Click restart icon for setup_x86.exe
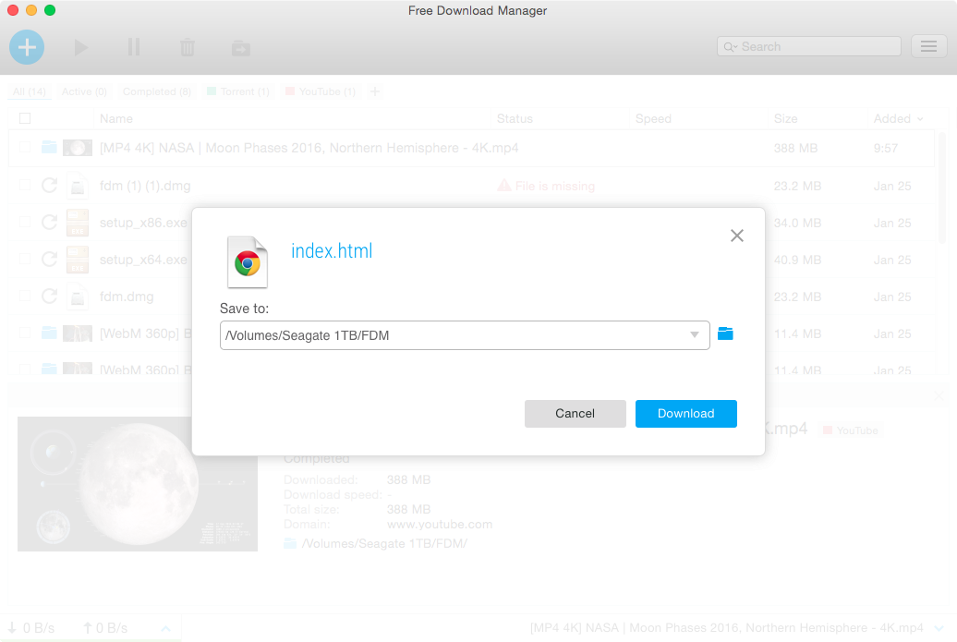Viewport: 957px width, 642px height. click(x=50, y=223)
